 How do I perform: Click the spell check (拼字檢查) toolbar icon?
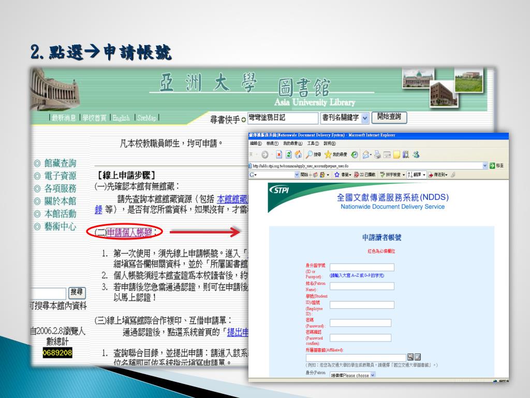pos(382,175)
